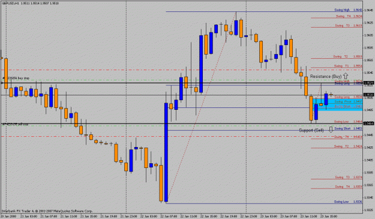This screenshot has width=375, height=219.
Task: Select the Resistance (Buy) chart label
Action: [326, 77]
